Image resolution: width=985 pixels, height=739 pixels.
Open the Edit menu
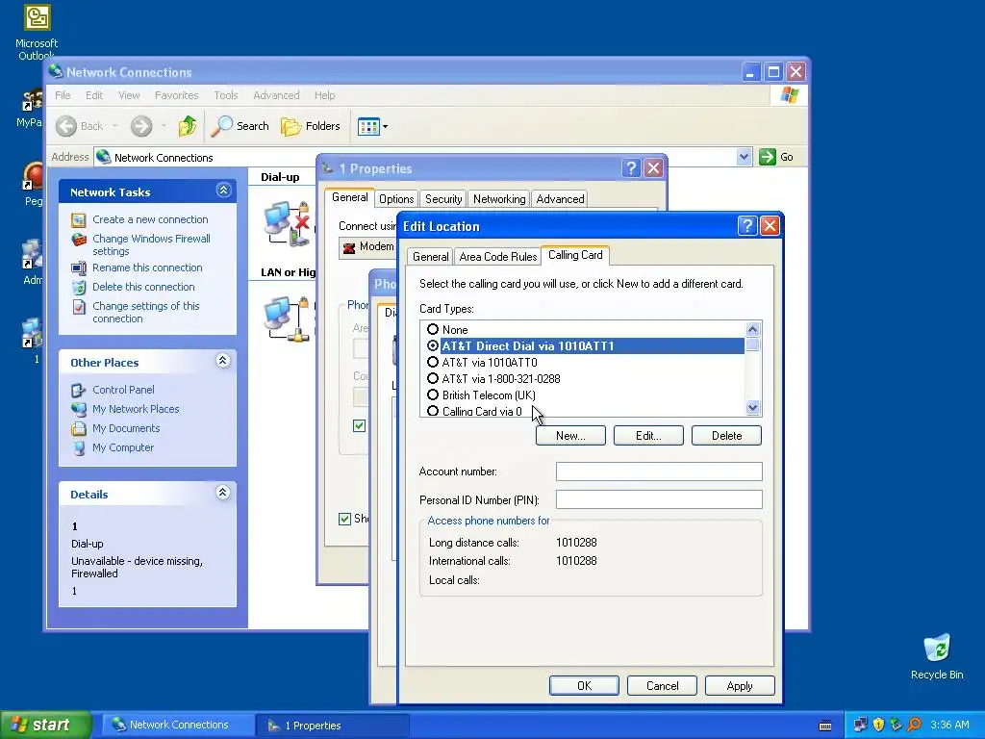[x=94, y=95]
